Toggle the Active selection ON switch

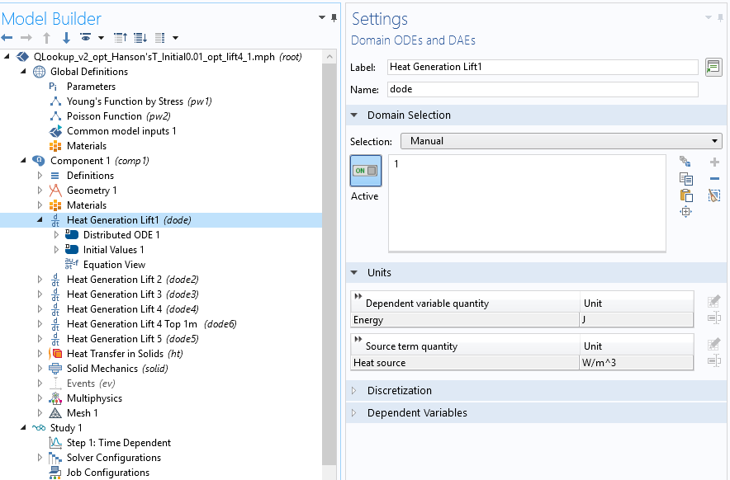(365, 171)
